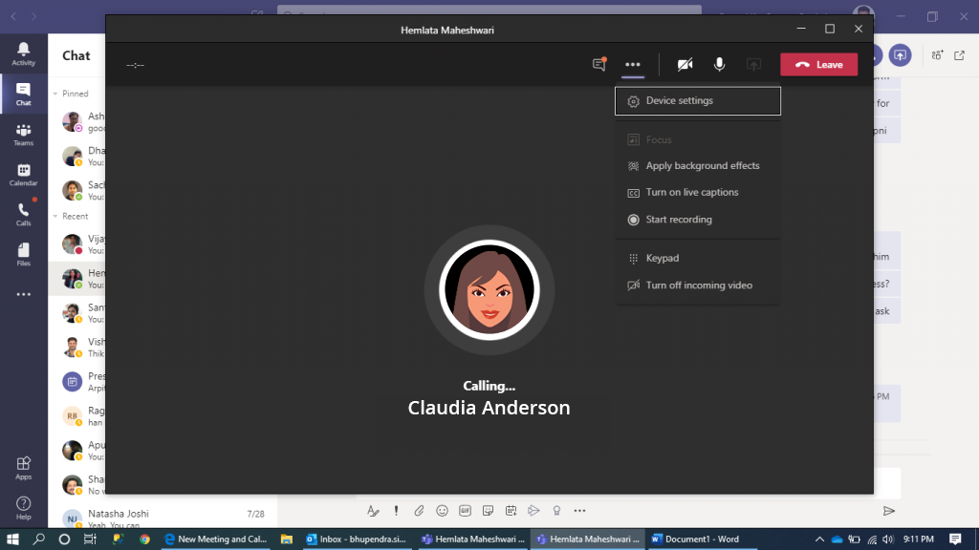This screenshot has height=550, width=979.
Task: Turn off incoming video
Action: (x=698, y=286)
